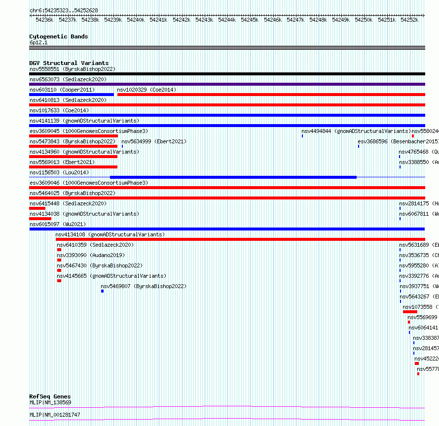Click the 54248k ruler tick label
Viewport: 439px width, 426px height.
[x=318, y=20]
